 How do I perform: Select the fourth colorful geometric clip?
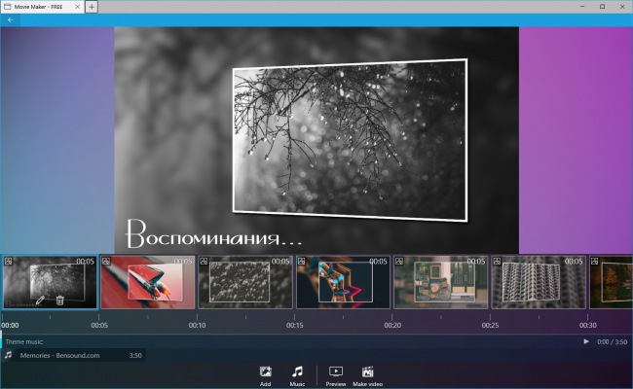point(342,283)
